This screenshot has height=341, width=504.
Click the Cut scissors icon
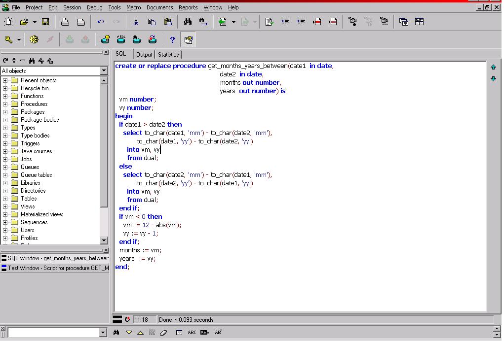click(x=136, y=22)
